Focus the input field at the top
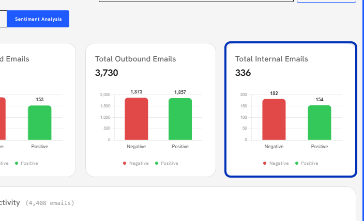 [x=196, y=1]
